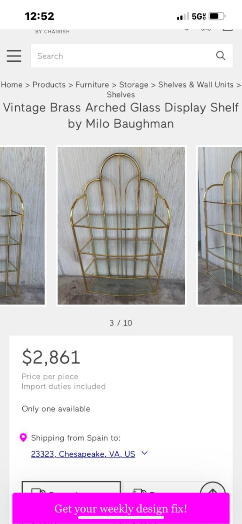Tap the center brass shelf photo
The image size is (242, 524).
pos(121,226)
